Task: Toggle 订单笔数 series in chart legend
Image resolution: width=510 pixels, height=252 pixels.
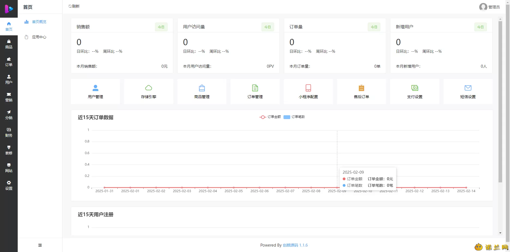Action: click(294, 117)
